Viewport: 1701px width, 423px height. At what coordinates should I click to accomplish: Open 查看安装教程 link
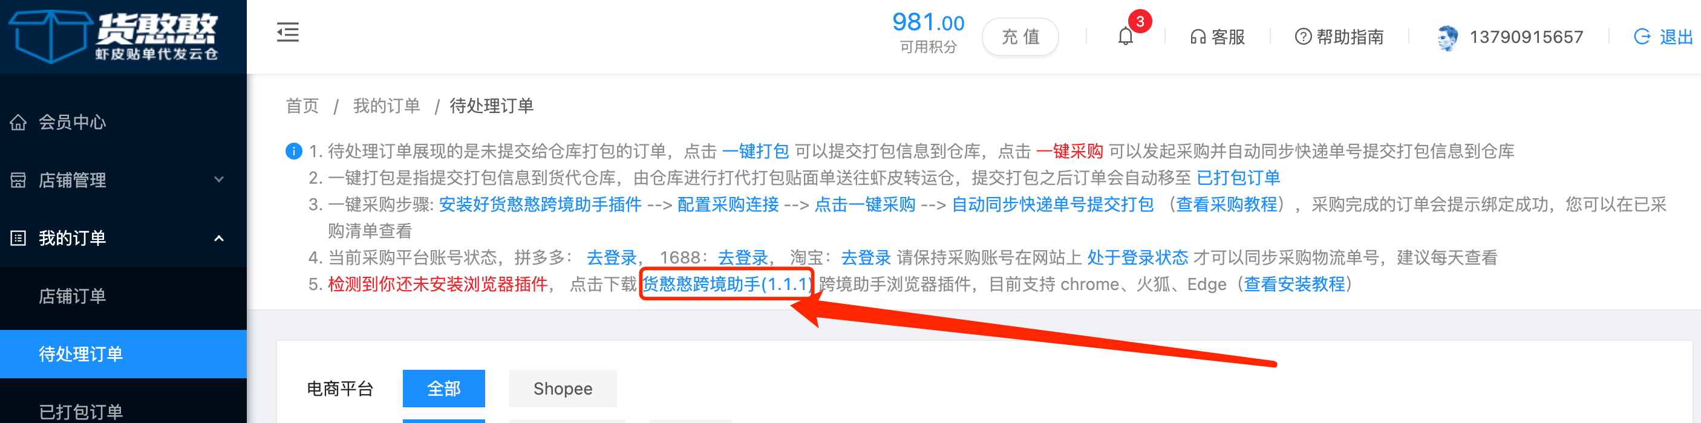point(1293,284)
